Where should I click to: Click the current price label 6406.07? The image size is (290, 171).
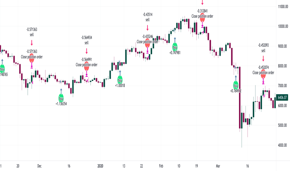point(282,97)
